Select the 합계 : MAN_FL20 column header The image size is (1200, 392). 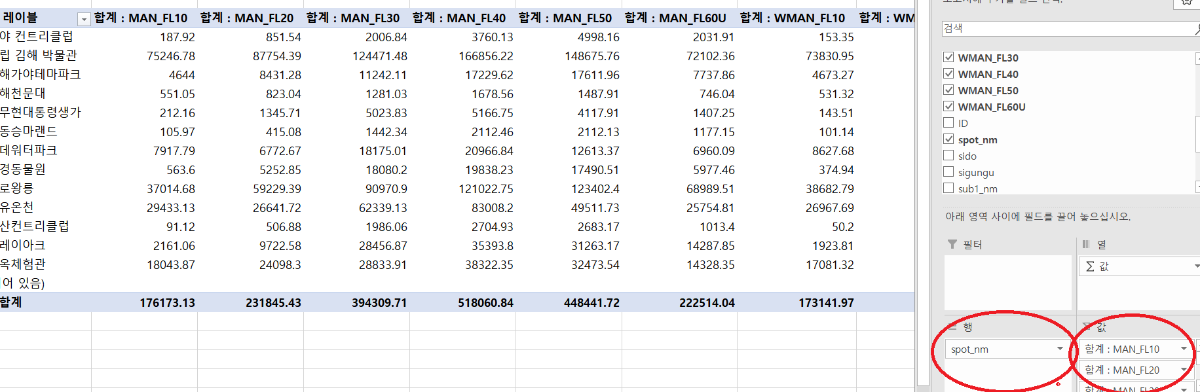coord(247,18)
